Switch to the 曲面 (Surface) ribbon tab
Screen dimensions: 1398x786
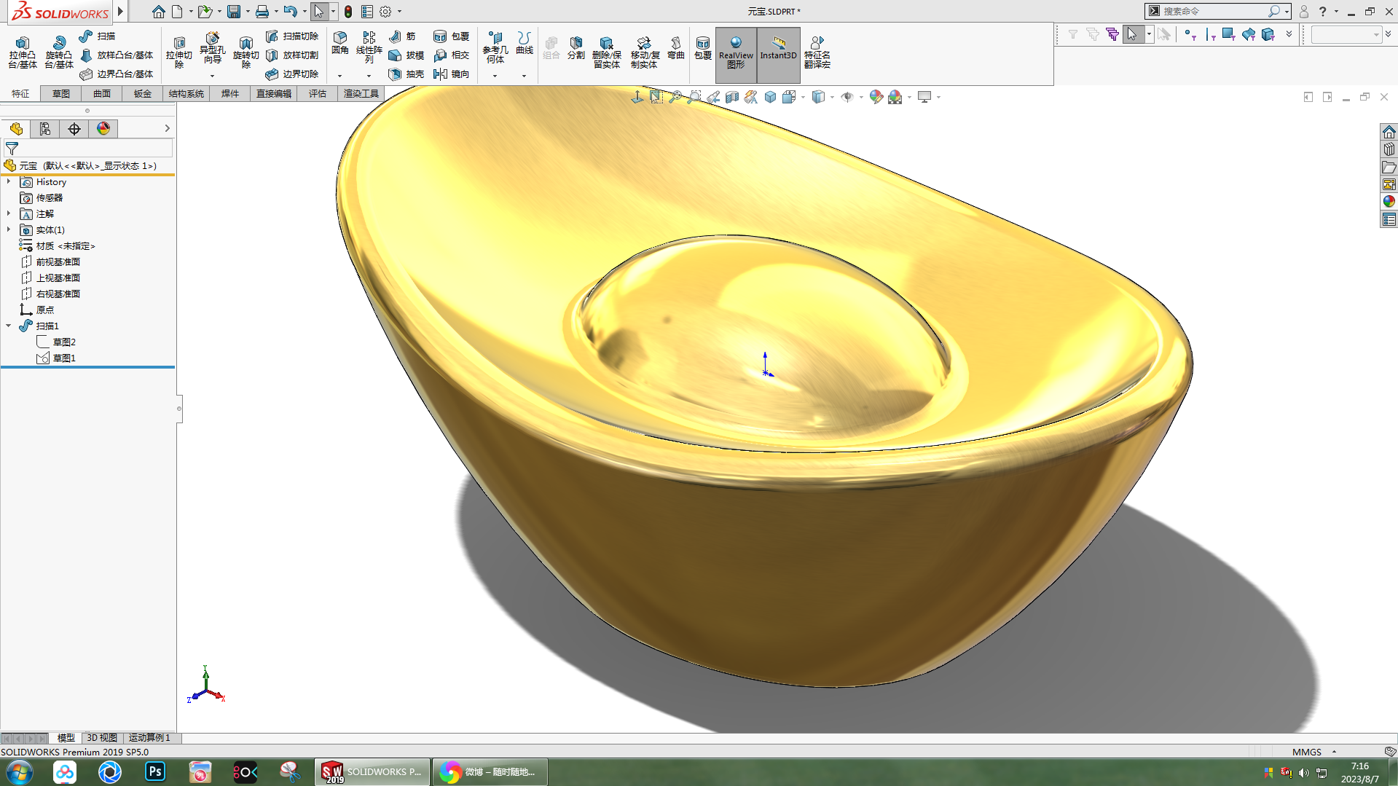[x=102, y=93]
